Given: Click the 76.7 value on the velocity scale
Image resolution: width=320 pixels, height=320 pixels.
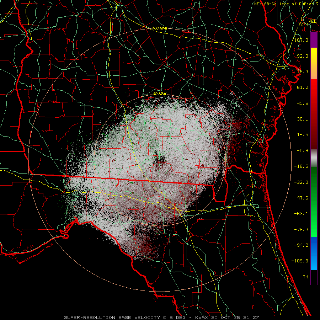Looking at the screenshot, I should [303, 71].
